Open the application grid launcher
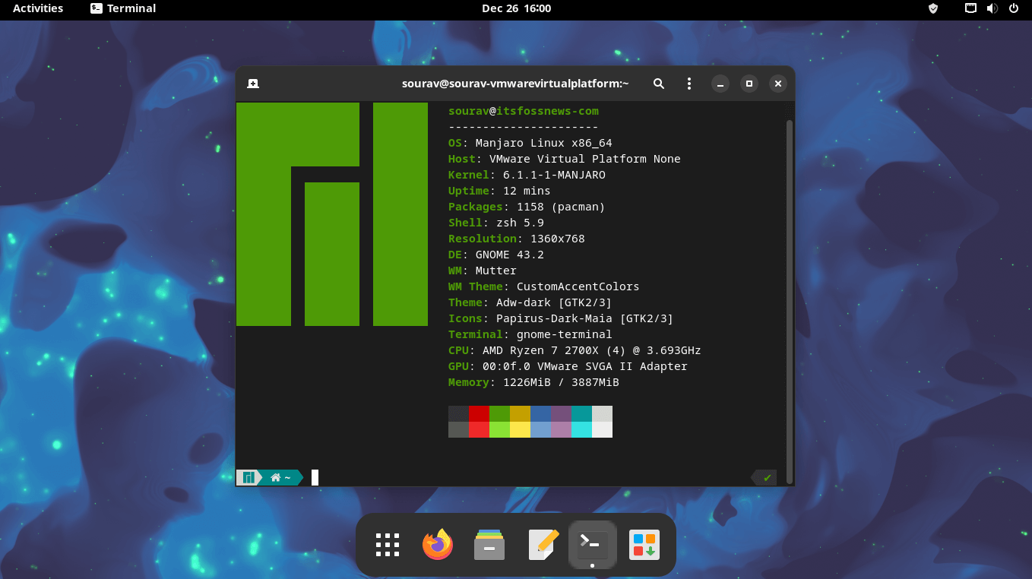Screen dimensions: 1032x579 (387, 544)
